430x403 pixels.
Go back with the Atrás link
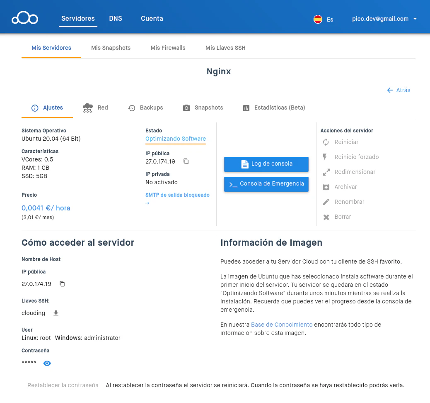click(x=399, y=90)
